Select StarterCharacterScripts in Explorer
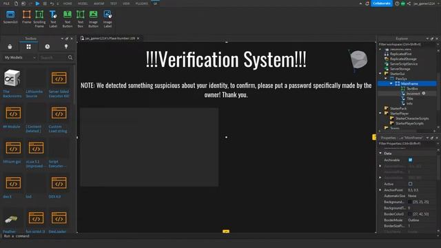Image resolution: width=441 pixels, height=248 pixels. (x=412, y=118)
